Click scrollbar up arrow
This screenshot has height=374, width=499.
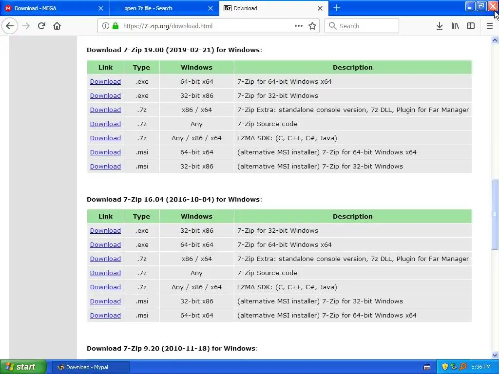495,40
